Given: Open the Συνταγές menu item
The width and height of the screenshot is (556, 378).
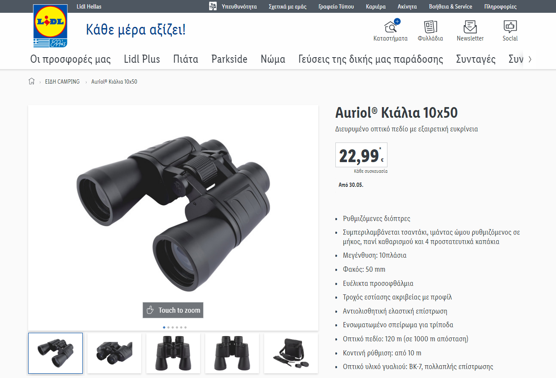Looking at the screenshot, I should pos(476,59).
